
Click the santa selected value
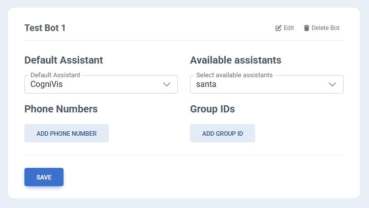206,84
